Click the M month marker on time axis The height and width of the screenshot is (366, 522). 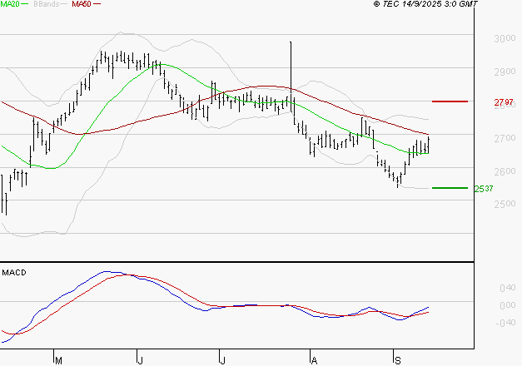point(57,360)
